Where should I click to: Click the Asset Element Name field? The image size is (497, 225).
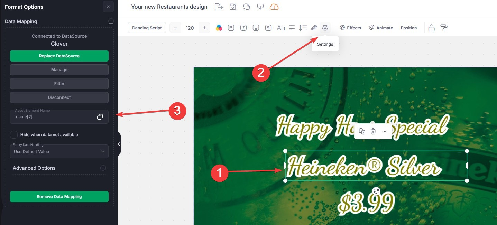click(59, 117)
